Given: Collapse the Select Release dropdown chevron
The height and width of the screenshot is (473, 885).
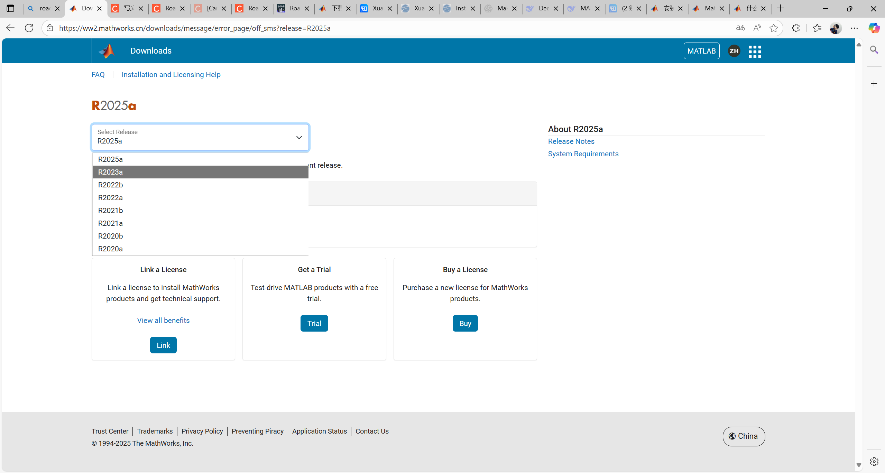Looking at the screenshot, I should tap(299, 138).
